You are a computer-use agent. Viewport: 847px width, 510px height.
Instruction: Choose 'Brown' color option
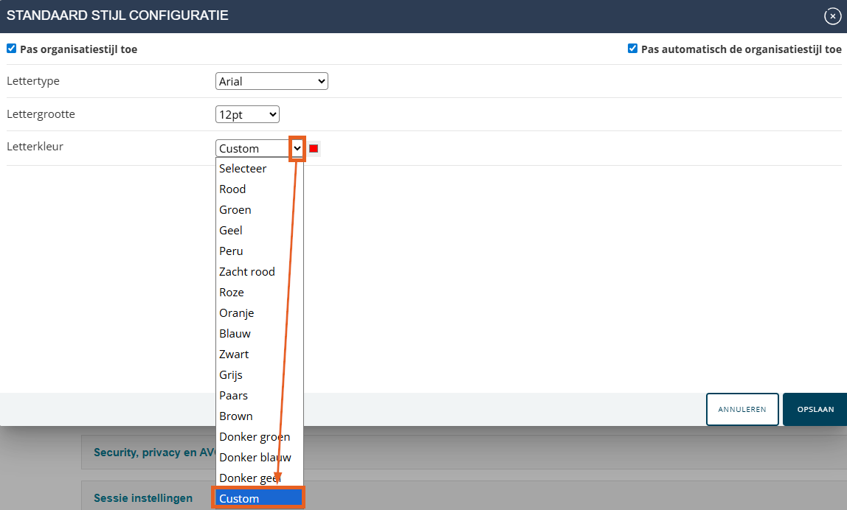pyautogui.click(x=259, y=416)
